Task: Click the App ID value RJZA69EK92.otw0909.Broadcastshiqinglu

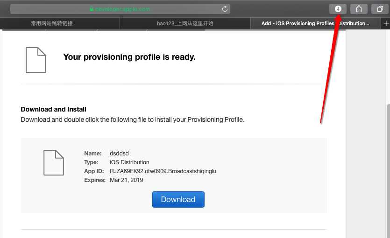Action: (163, 171)
